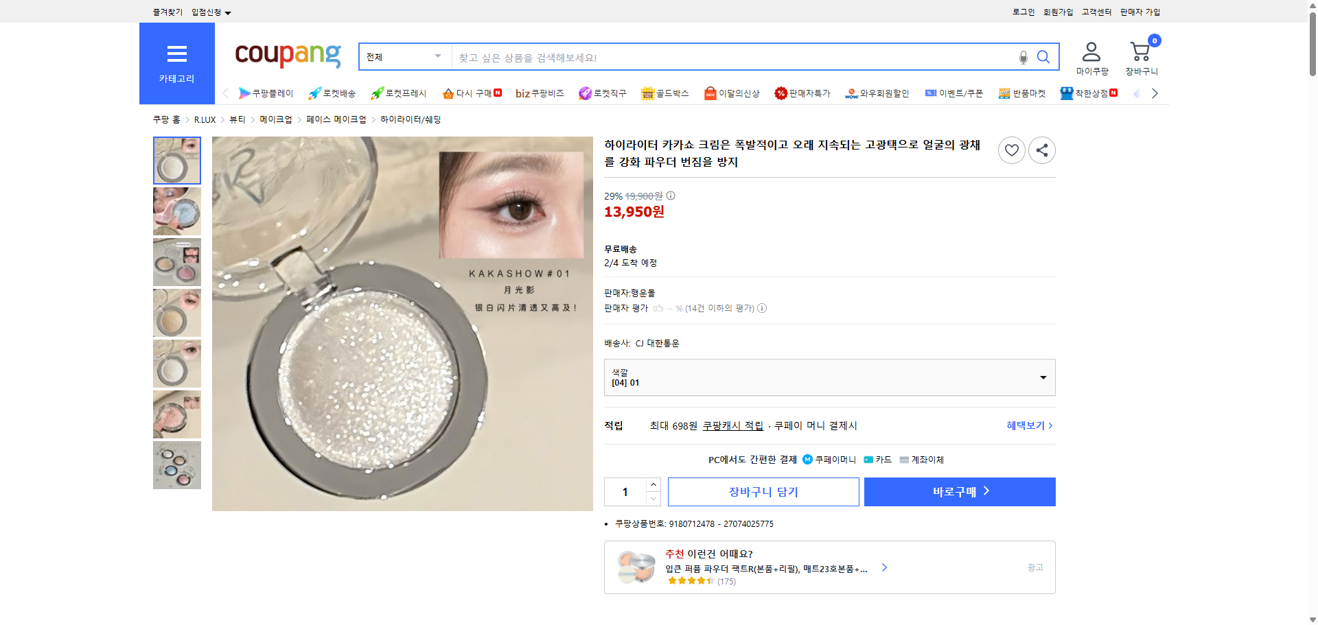Open 골드박스 deals icon

[x=647, y=93]
